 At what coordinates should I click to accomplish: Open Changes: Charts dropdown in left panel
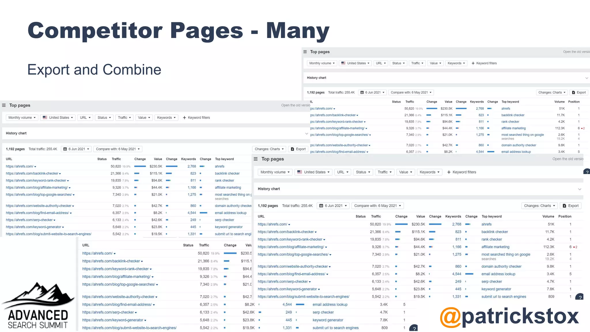(269, 149)
